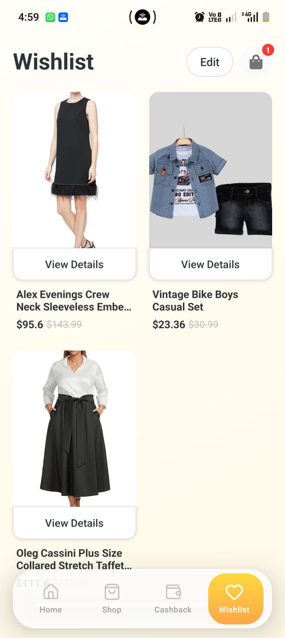Tap the Oleg Cassini Plus Size title

74,559
